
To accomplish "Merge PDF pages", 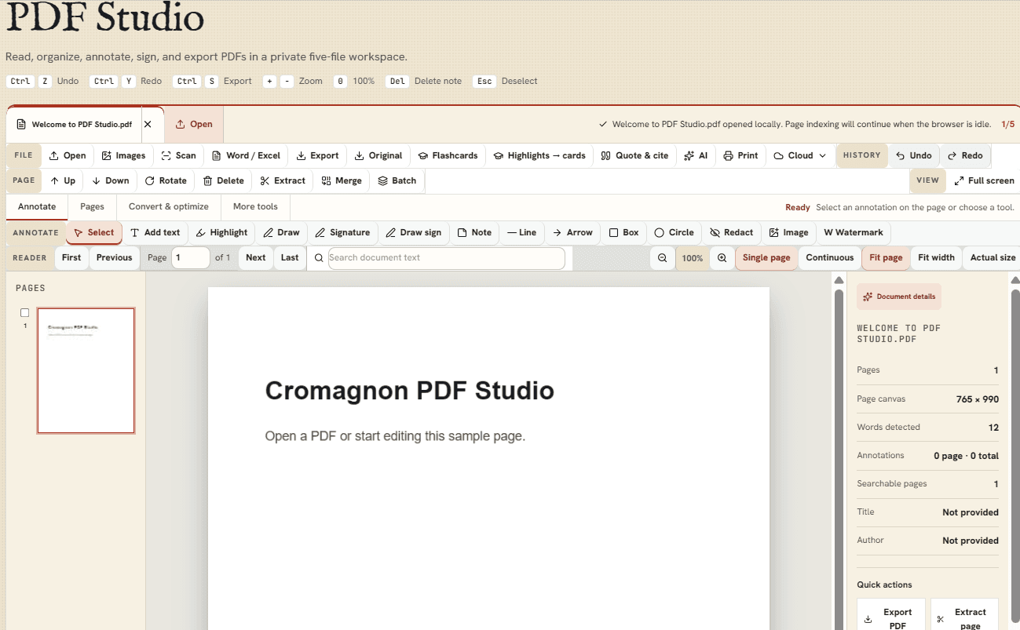I will [342, 180].
